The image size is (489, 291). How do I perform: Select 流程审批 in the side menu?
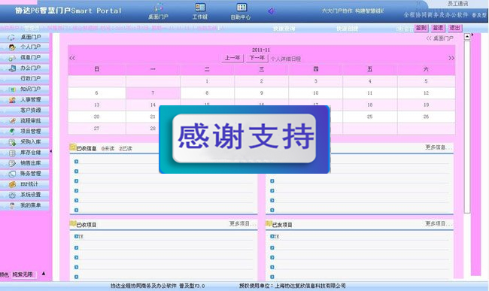point(25,121)
